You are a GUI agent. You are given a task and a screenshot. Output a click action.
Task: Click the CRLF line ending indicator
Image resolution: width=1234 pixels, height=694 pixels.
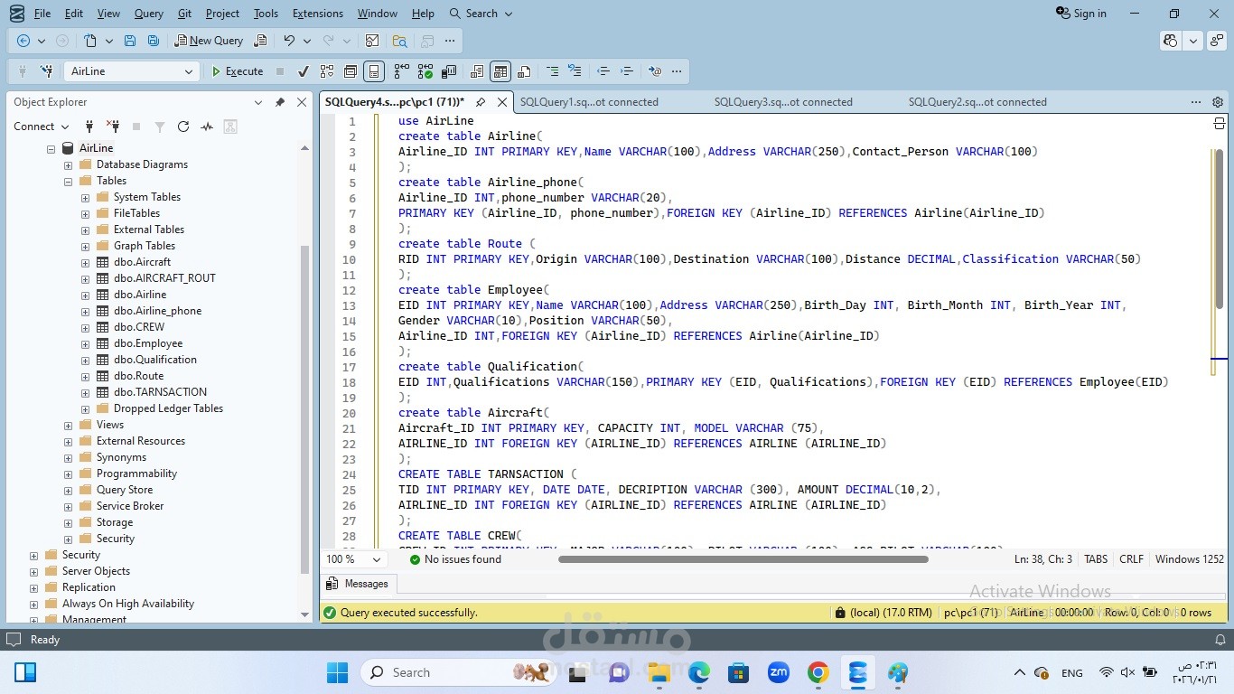1131,559
